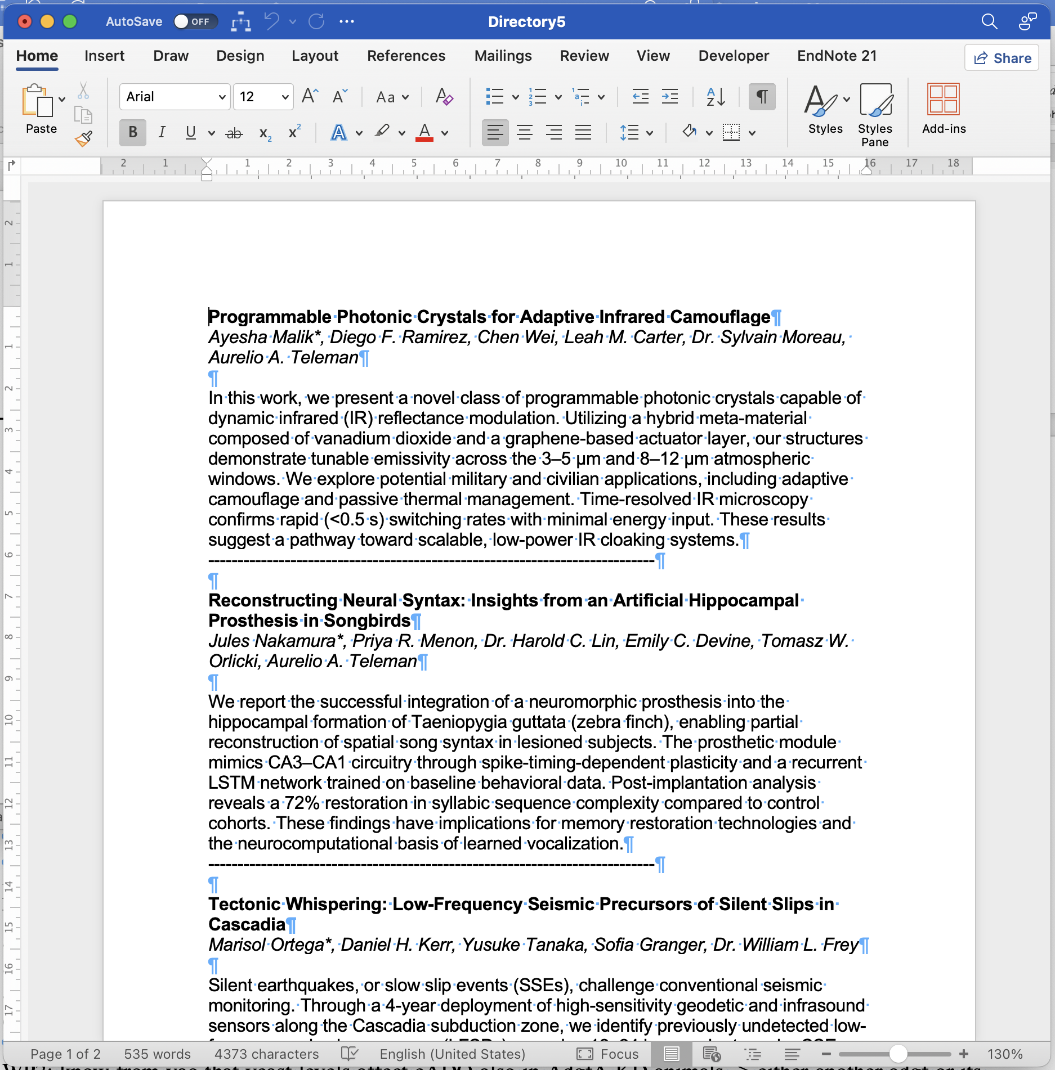This screenshot has width=1055, height=1070.
Task: Clear all formatting icon
Action: (444, 96)
